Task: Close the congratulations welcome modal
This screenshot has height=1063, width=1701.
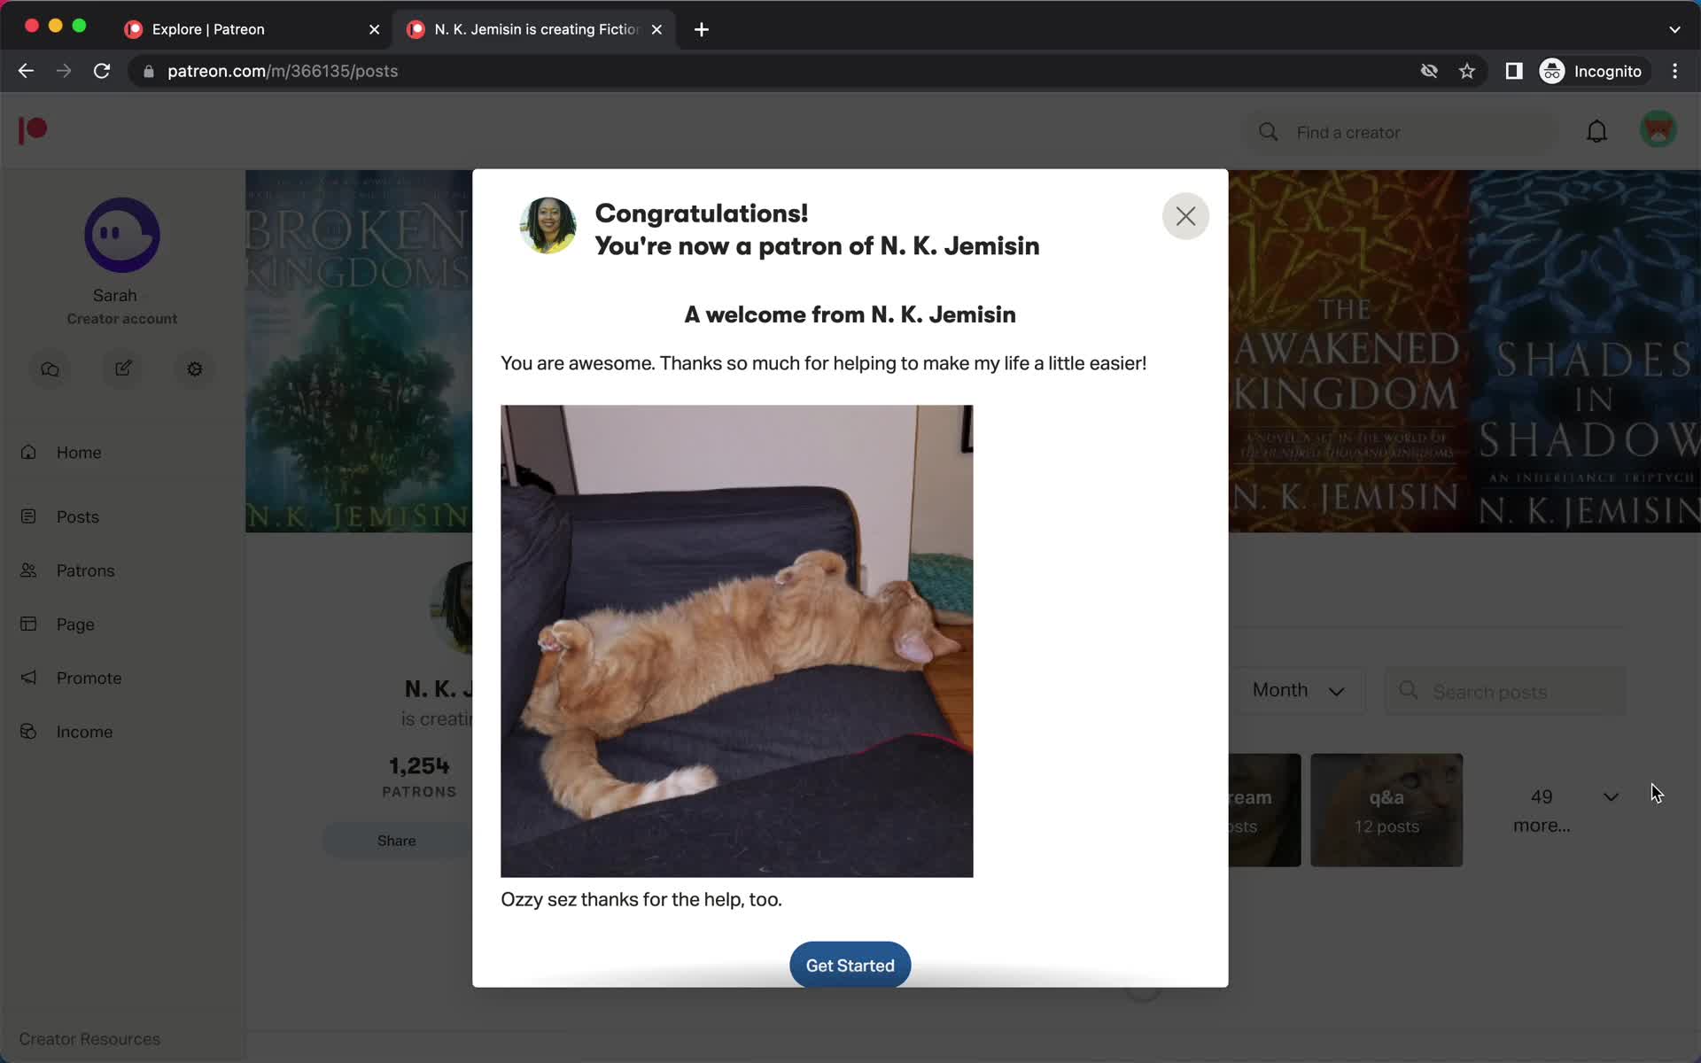Action: click(1186, 215)
